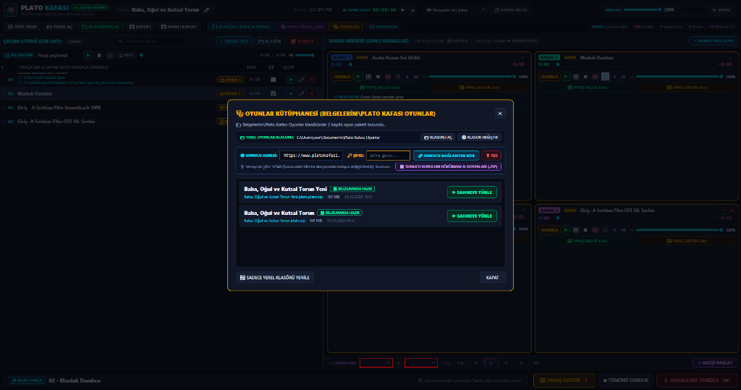Screen dimensions: 741x390
Task: Click the KLASÖRÜ AÇ button
Action: [438, 137]
